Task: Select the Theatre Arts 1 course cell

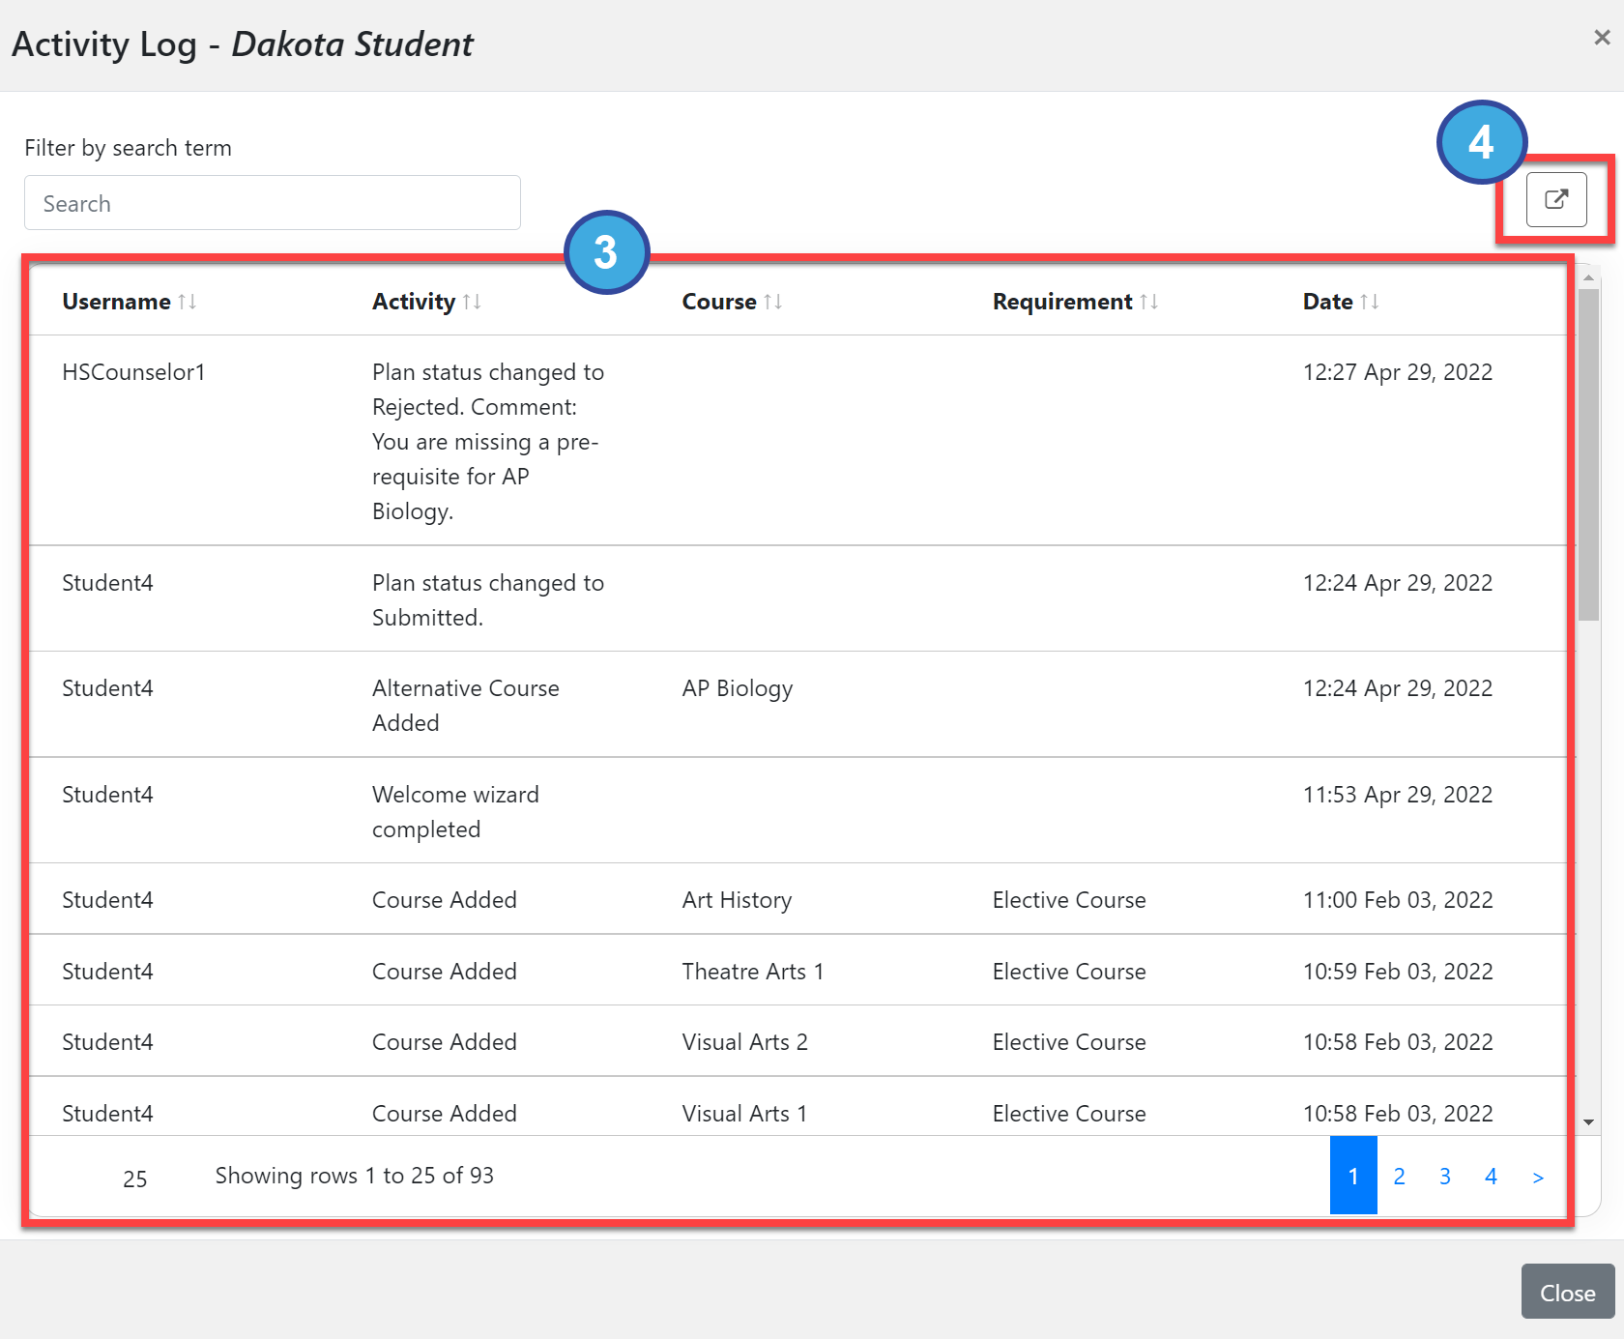Action: 753,972
